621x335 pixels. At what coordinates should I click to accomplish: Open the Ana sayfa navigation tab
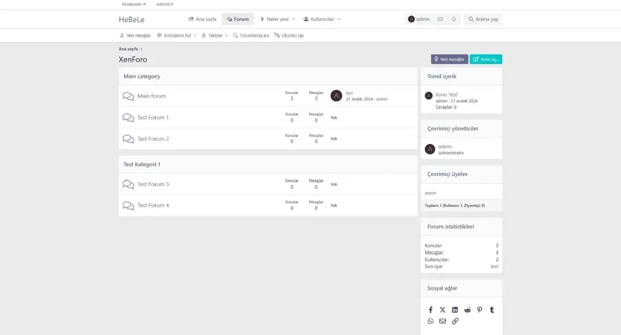pos(202,19)
